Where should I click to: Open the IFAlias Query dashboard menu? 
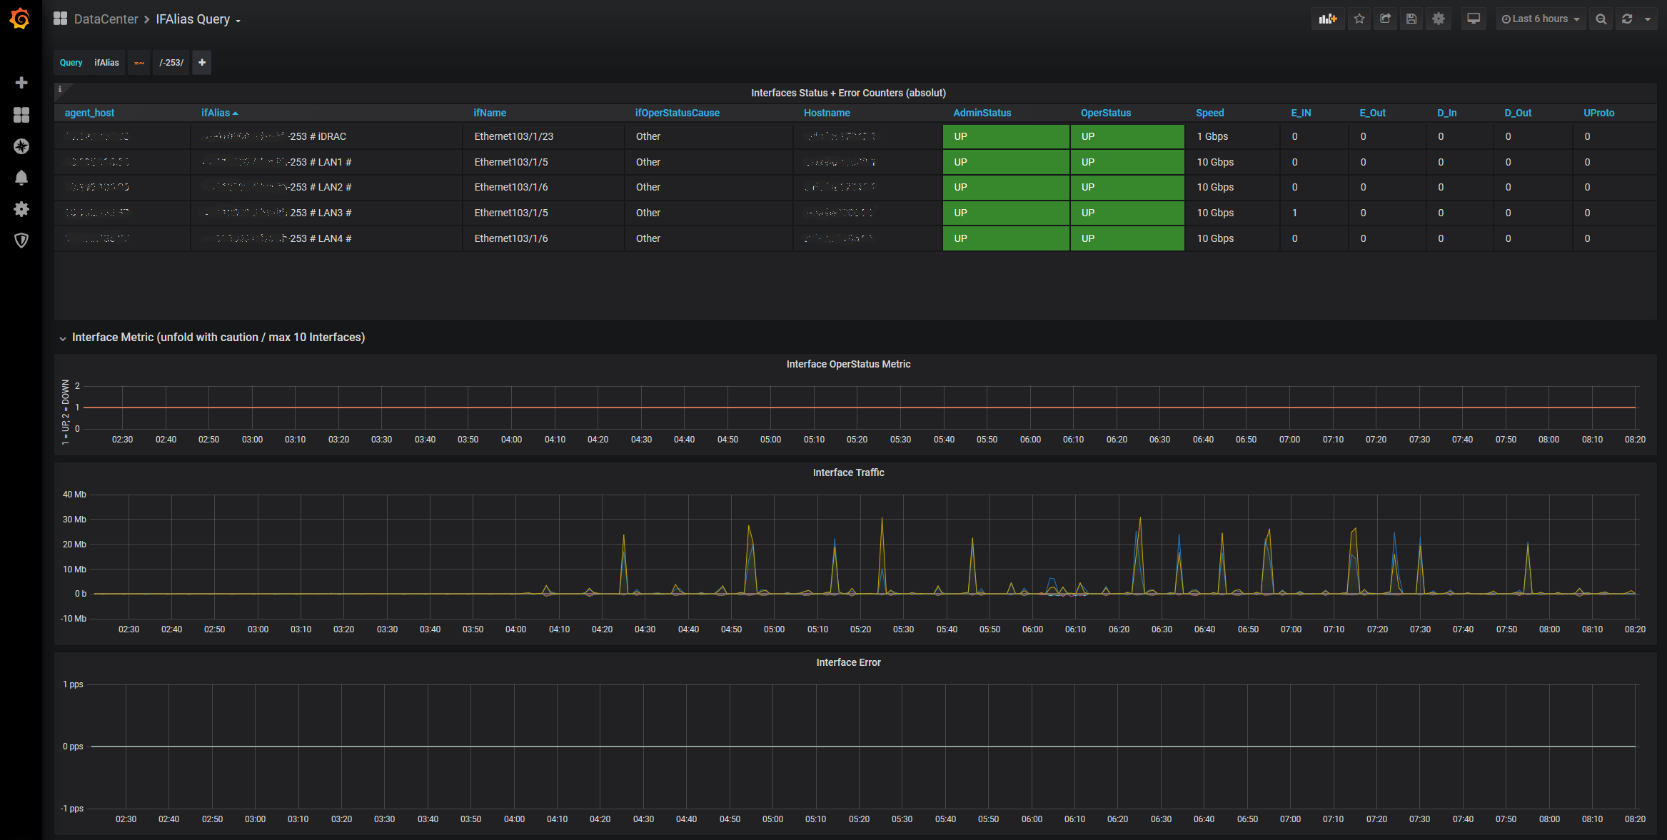(198, 19)
